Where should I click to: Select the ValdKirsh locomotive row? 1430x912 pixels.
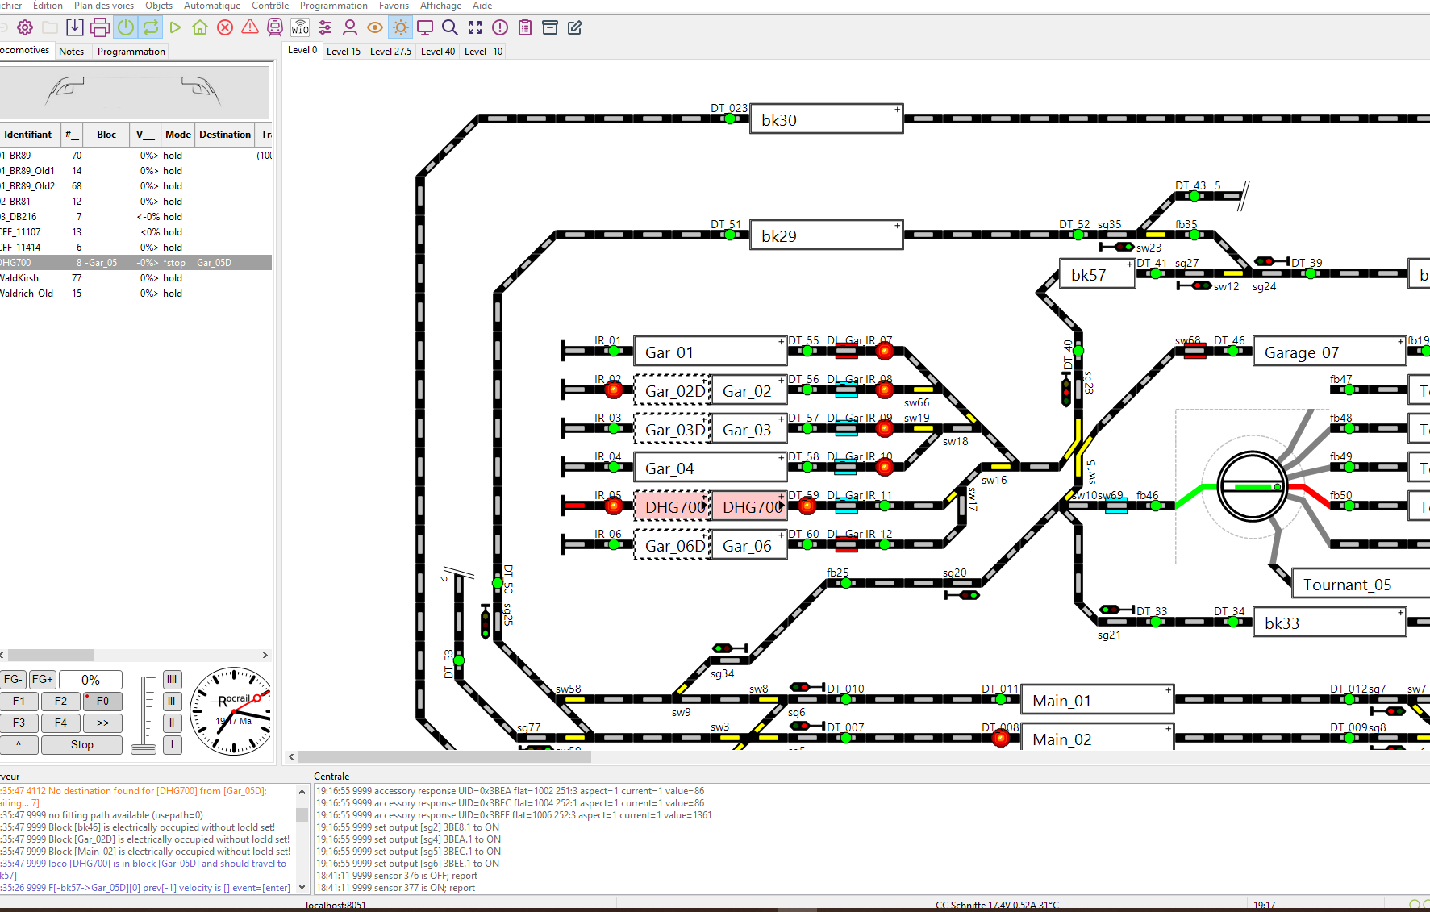click(x=135, y=278)
